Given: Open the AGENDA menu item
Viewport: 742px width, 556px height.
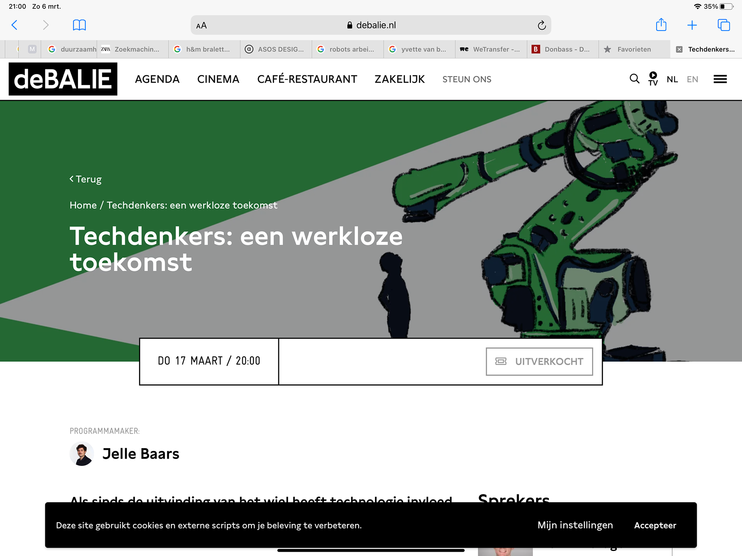Looking at the screenshot, I should pos(157,79).
